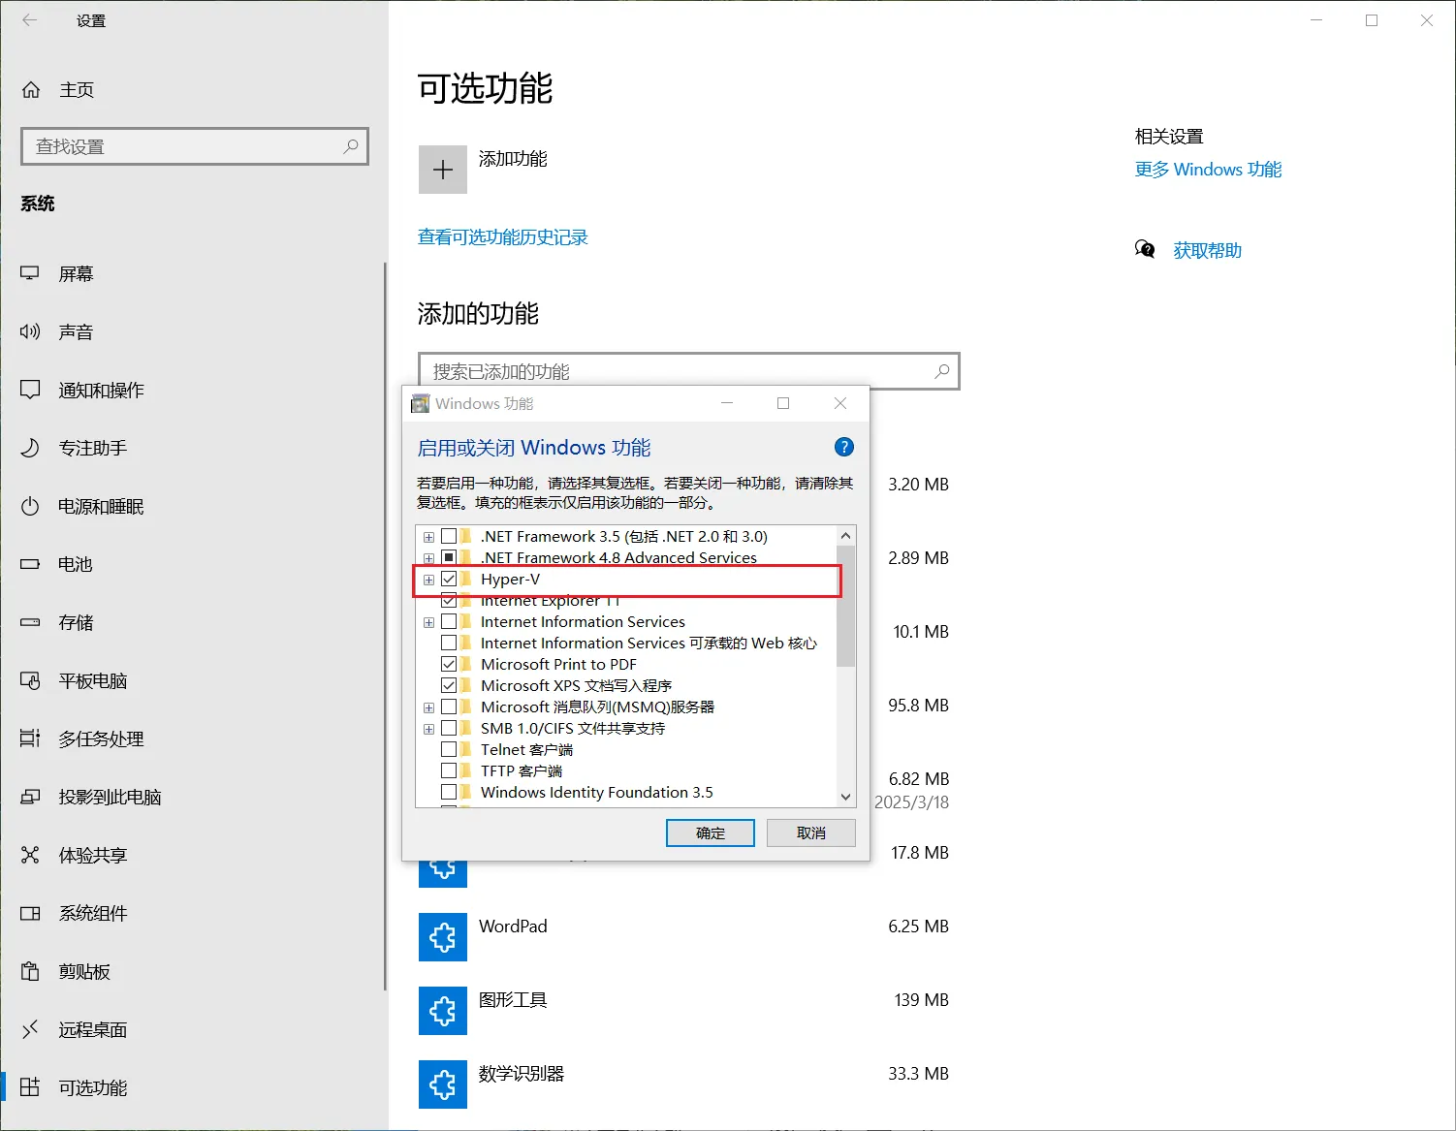
Task: Enable the Telnet 客户端 checkbox
Action: tap(450, 748)
